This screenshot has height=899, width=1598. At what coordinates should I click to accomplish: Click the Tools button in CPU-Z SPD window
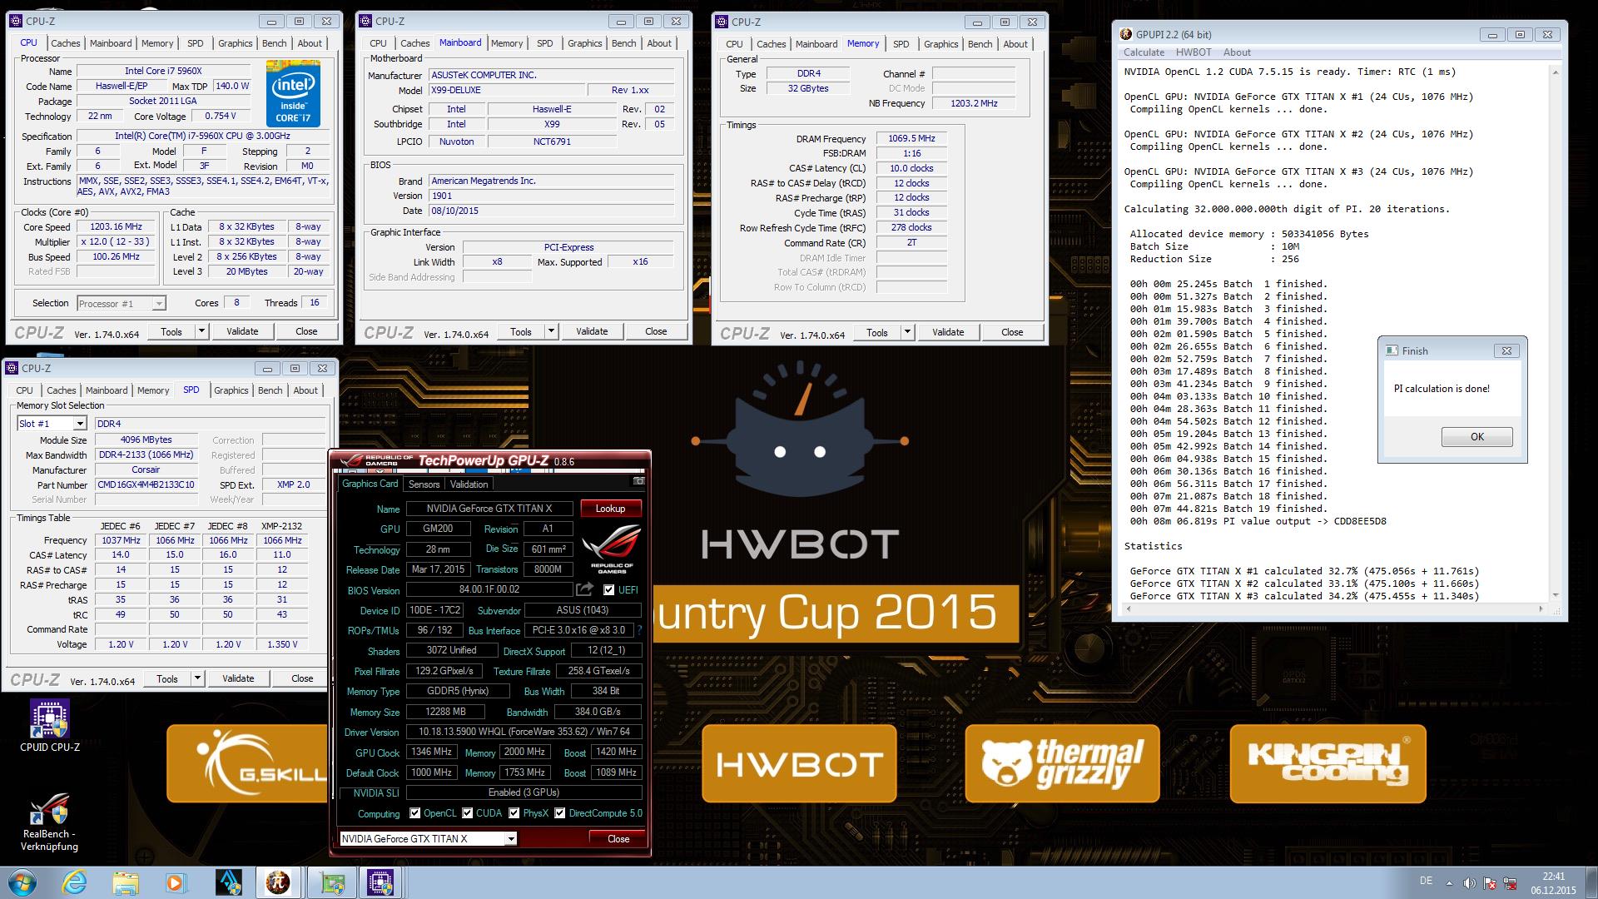tap(167, 678)
